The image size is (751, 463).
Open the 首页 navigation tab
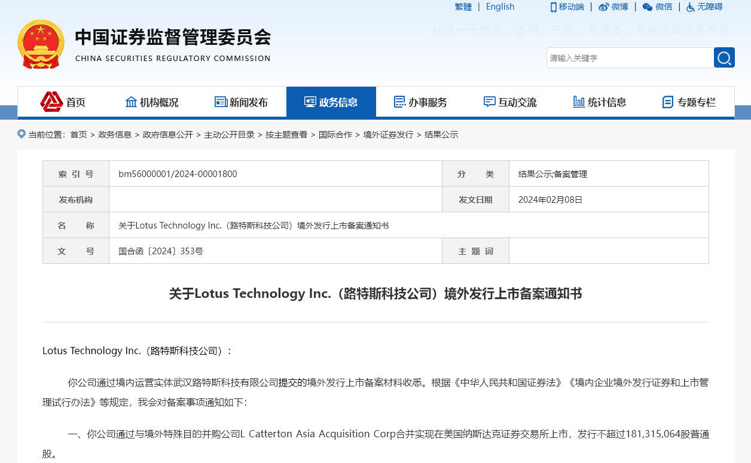pos(62,102)
